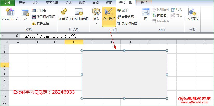
Task: Open the 宏 macros dialog
Action: tap(25, 15)
